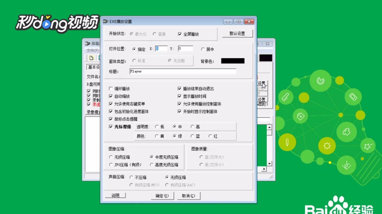Viewport: 382px width, 214px height.
Task: Uncheck the 自动缩放 auto-scale option
Action: click(x=111, y=96)
